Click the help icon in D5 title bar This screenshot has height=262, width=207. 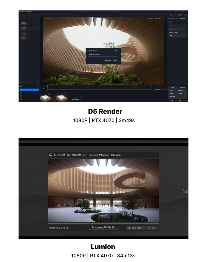(x=176, y=12)
